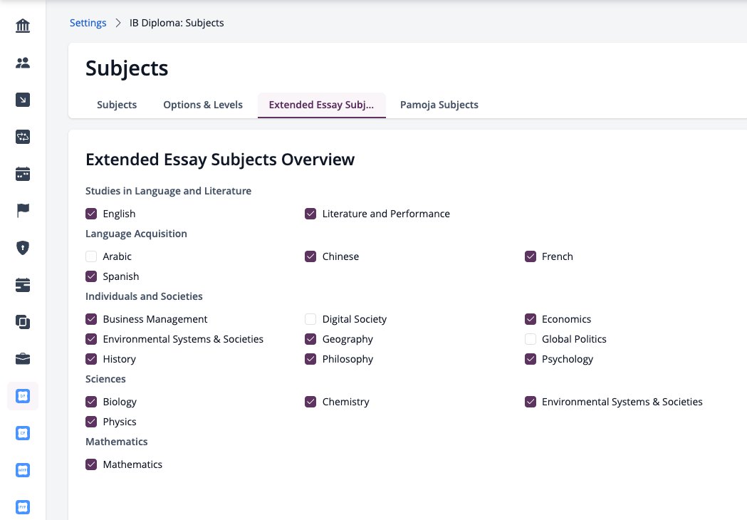The image size is (747, 520).
Task: Check the Digital Society checkbox
Action: [310, 319]
